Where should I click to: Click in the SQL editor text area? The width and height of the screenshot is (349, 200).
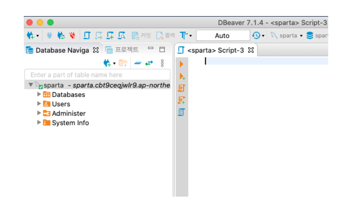coord(258,127)
